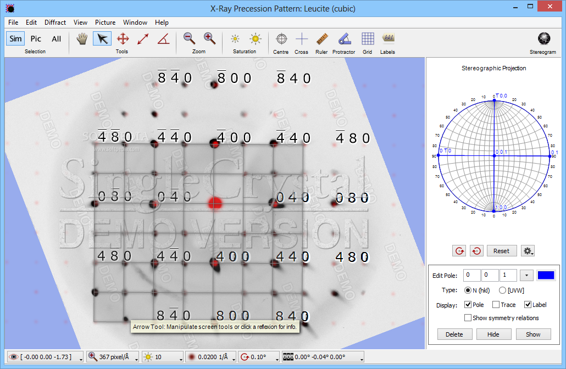Viewport: 566px width, 369px height.
Task: Open the Window menu
Action: click(x=135, y=23)
